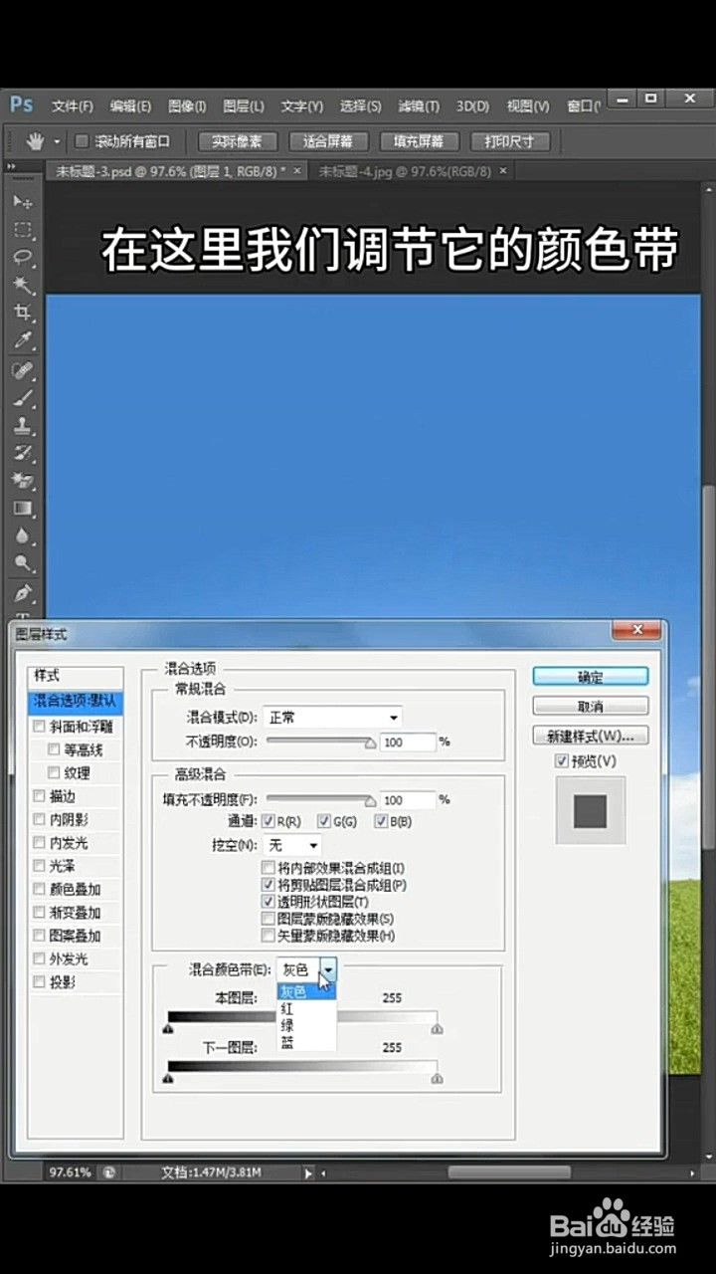
Task: Select the Dodge tool
Action: tap(22, 563)
